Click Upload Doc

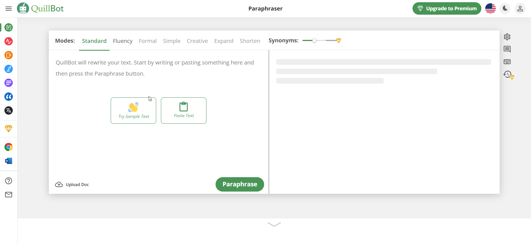click(x=72, y=184)
